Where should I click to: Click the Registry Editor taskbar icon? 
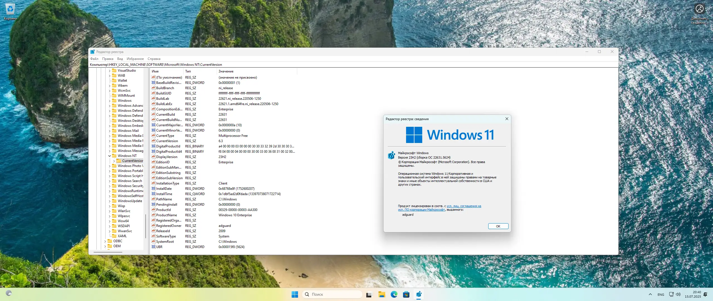pyautogui.click(x=419, y=294)
